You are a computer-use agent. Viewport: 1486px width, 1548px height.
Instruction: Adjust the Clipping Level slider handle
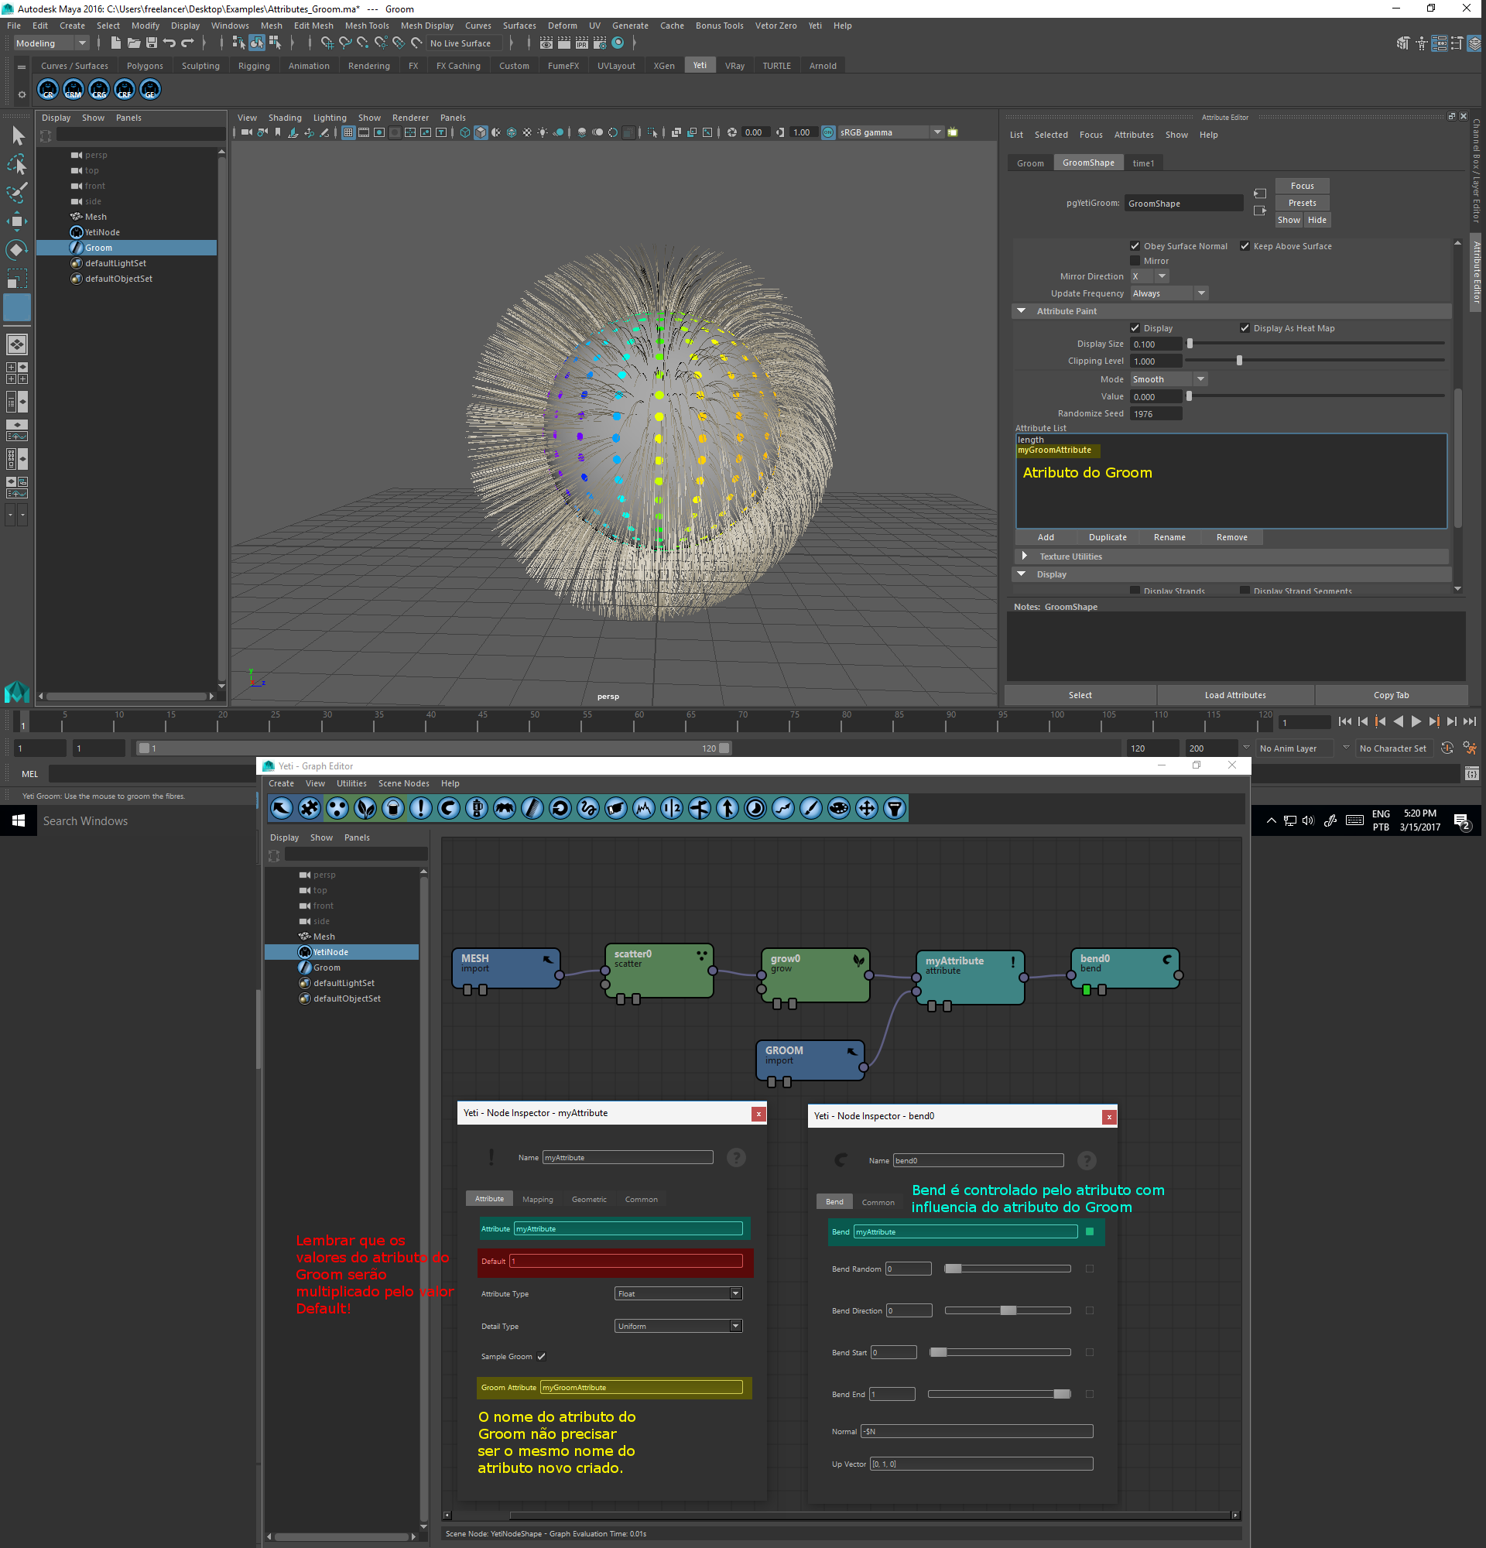click(x=1240, y=361)
